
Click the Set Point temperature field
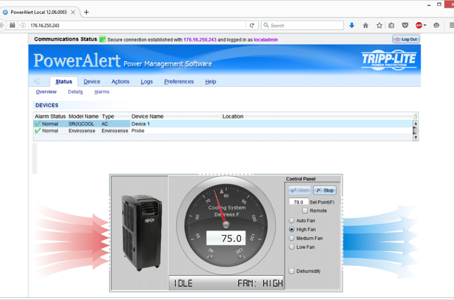click(299, 202)
